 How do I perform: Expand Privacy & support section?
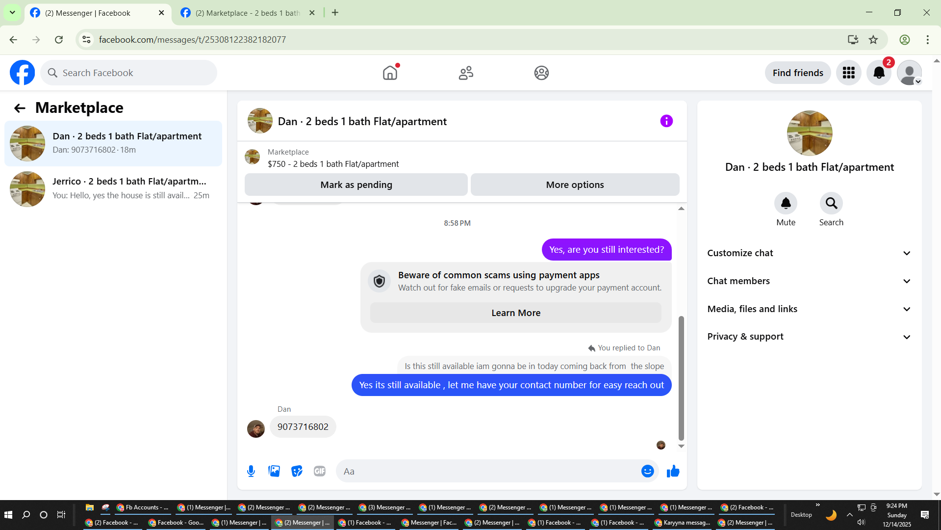[809, 337]
